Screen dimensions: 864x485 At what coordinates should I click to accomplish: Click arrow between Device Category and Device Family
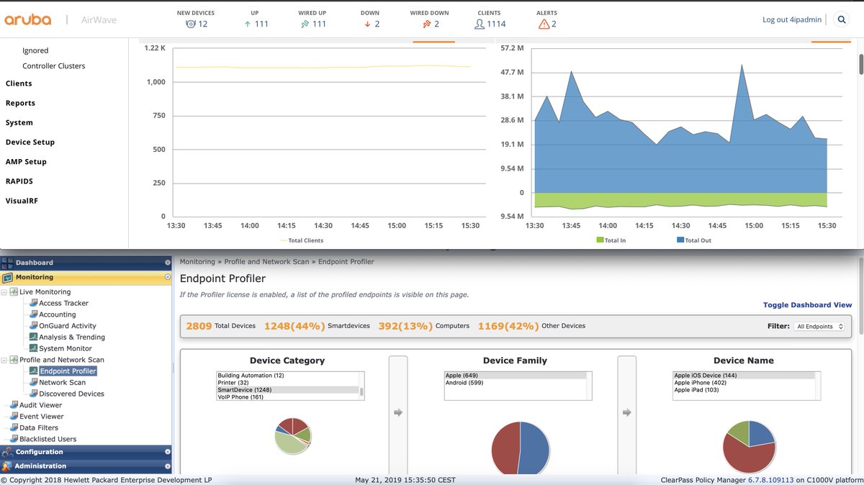pyautogui.click(x=397, y=413)
